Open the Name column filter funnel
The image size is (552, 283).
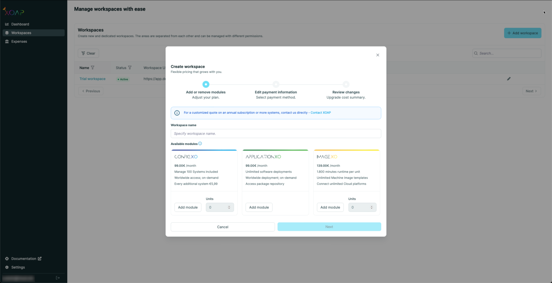(x=93, y=68)
